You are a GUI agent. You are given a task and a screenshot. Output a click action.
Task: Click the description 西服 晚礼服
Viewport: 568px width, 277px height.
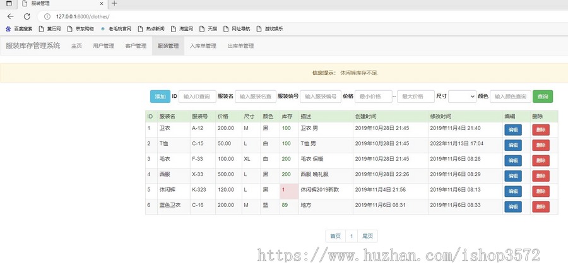coord(314,174)
